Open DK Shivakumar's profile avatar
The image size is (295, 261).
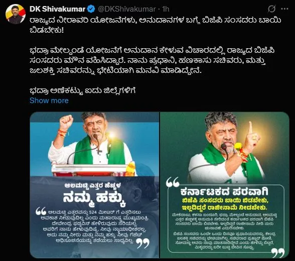pyautogui.click(x=16, y=14)
